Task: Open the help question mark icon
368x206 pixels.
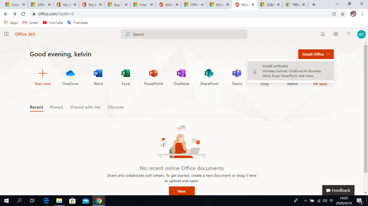Action: coord(348,34)
